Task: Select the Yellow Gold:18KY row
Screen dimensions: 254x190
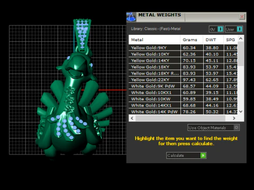Action: tap(183, 67)
